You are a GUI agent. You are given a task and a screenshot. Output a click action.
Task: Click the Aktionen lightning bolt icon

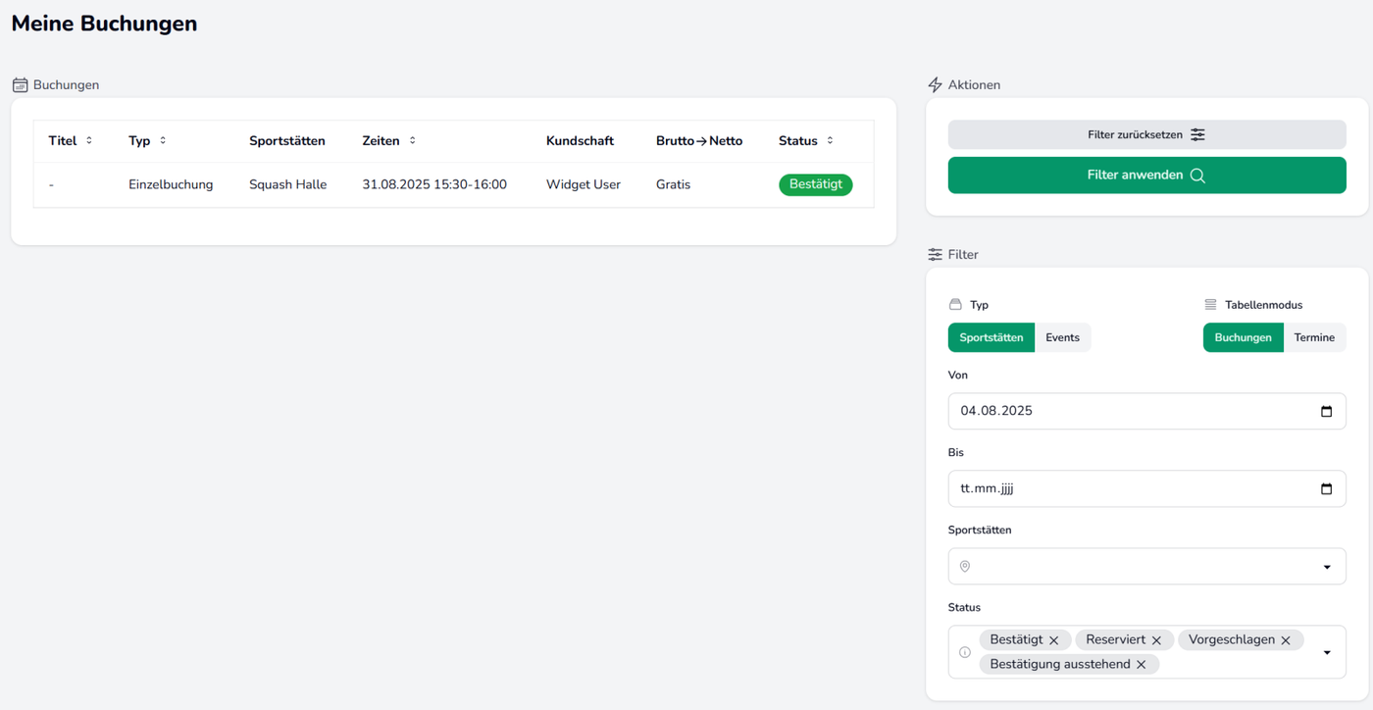click(935, 85)
